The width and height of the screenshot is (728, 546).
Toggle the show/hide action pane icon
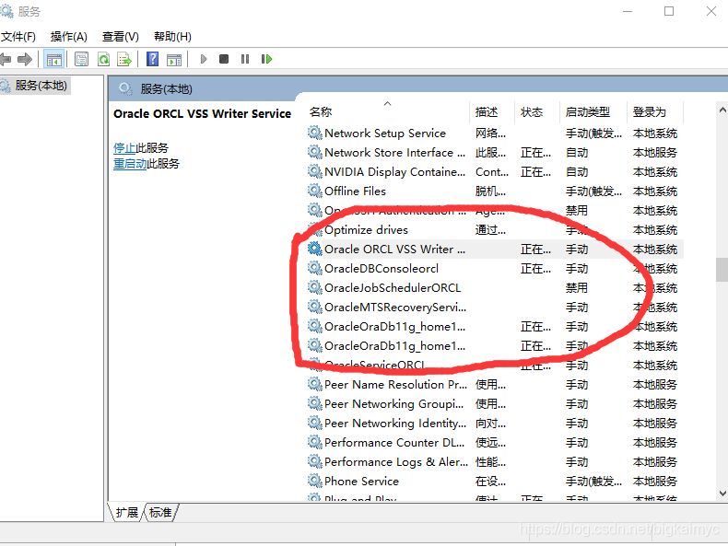pyautogui.click(x=174, y=59)
